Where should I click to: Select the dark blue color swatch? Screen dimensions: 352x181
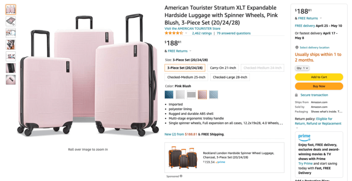(x=169, y=94)
